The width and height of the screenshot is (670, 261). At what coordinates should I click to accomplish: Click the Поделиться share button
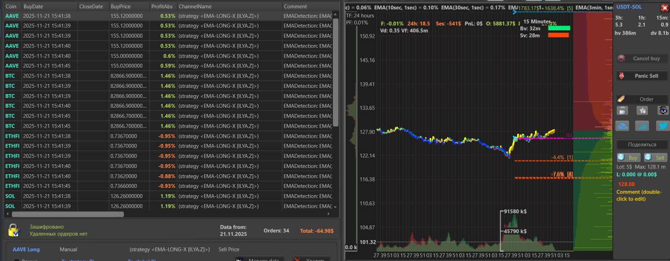click(642, 144)
